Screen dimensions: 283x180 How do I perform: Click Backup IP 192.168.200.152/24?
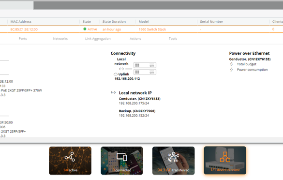(x=134, y=116)
